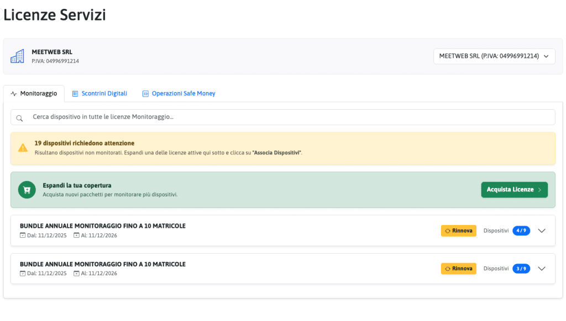Viewport: 566px width, 321px height.
Task: Click the green shopping cart icon
Action: [26, 190]
